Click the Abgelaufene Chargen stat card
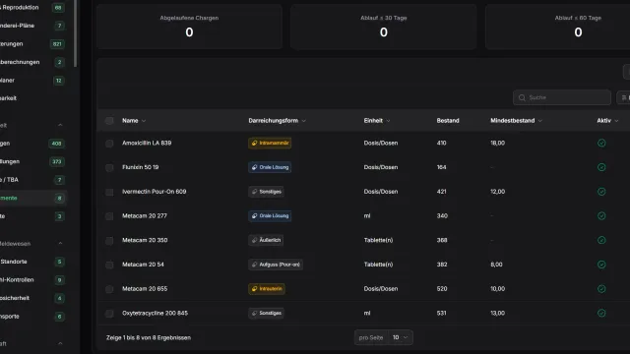The image size is (630, 354). click(189, 27)
